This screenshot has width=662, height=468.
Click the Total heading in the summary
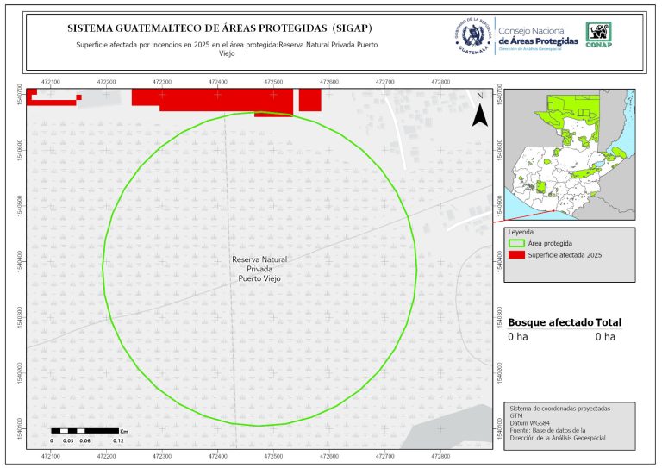pyautogui.click(x=608, y=322)
